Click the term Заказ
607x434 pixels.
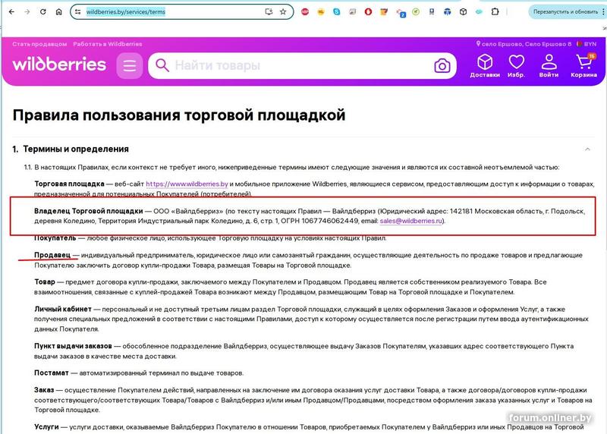[44, 390]
